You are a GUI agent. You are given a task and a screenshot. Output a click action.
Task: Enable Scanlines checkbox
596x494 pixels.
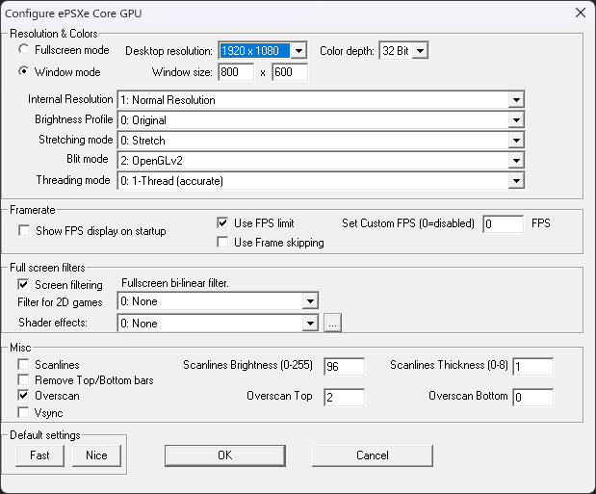point(23,364)
